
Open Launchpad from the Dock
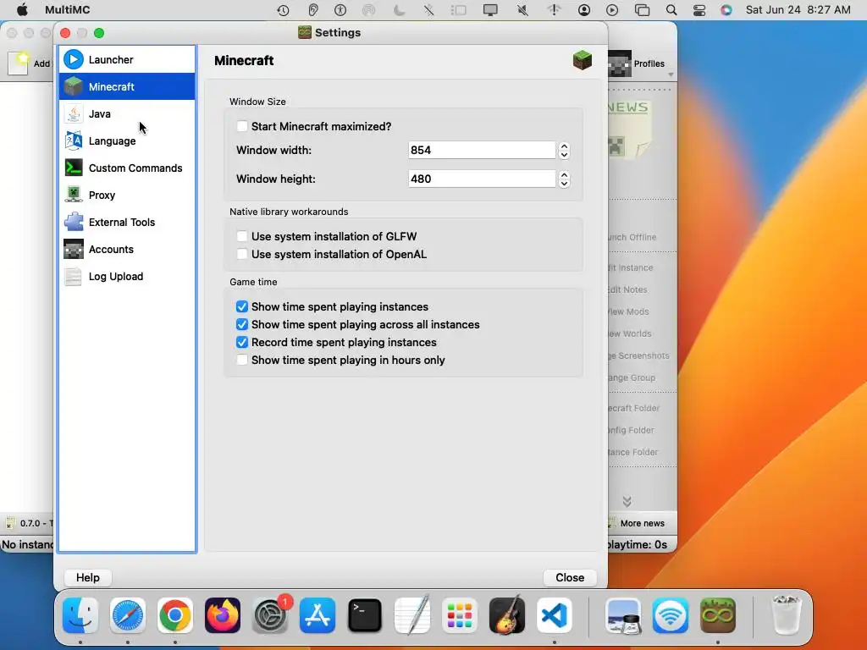point(460,615)
